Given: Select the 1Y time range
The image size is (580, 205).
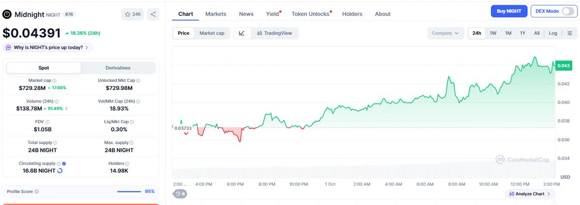Looking at the screenshot, I should pos(522,33).
